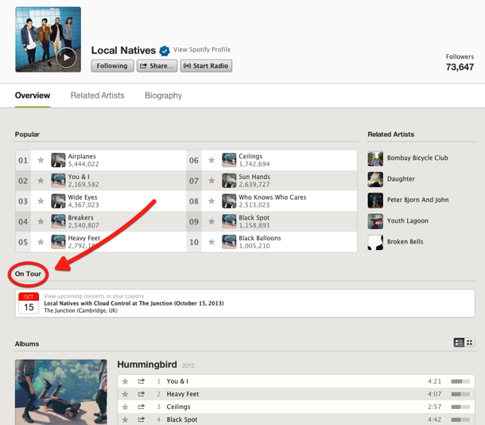Viewport: 485px width, 425px height.
Task: Switch to the Overview tab
Action: click(33, 96)
